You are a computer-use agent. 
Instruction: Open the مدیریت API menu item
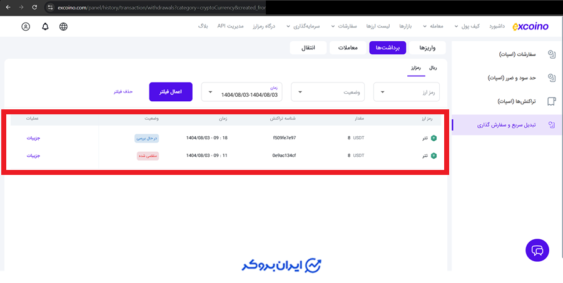coord(230,26)
